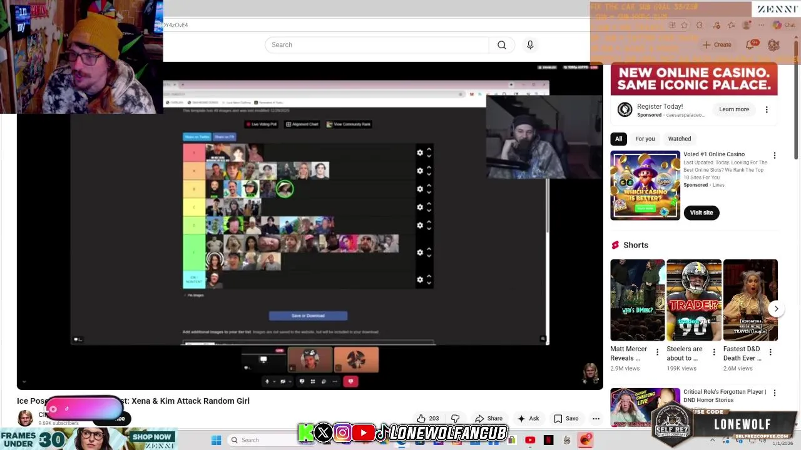
Task: Select the All filter chip
Action: (x=618, y=139)
